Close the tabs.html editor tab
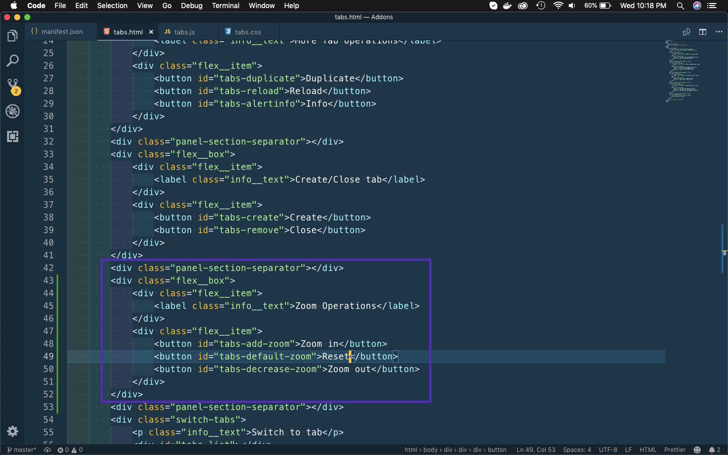Screen dimensions: 728x455 [x=151, y=32]
